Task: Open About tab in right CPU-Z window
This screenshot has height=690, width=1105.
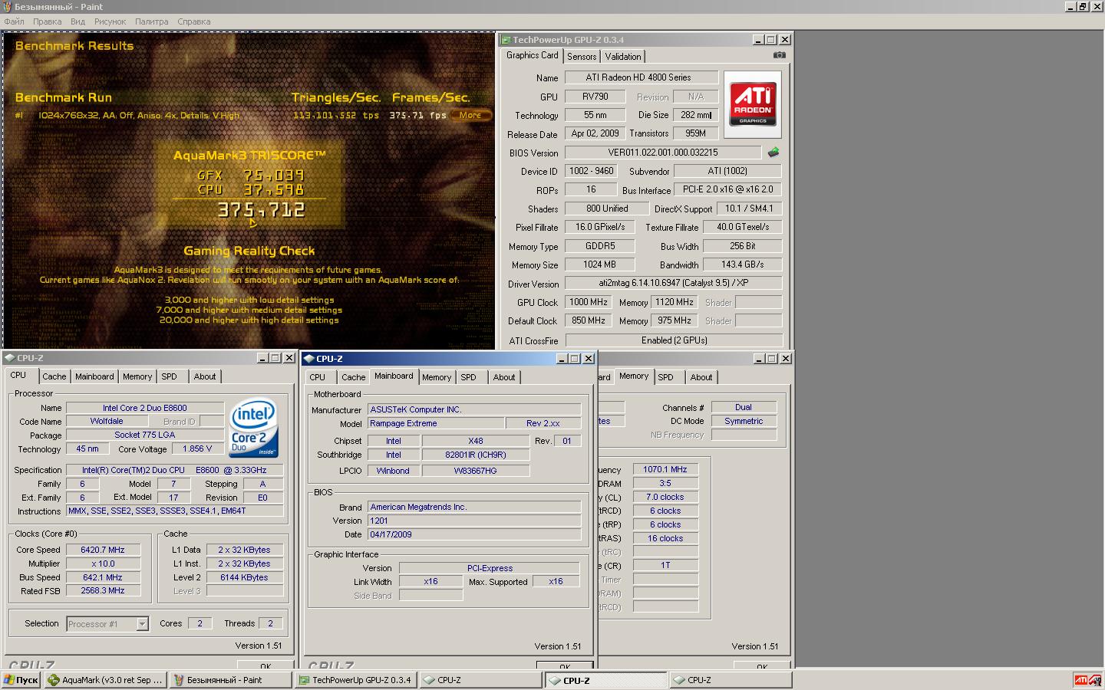Action: [x=701, y=377]
